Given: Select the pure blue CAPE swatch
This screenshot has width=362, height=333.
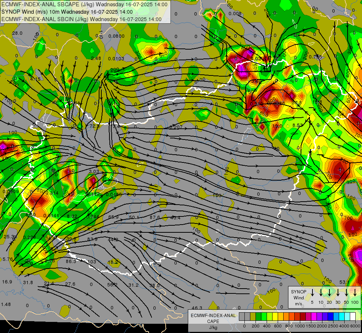Looking at the screenshot, I should tap(331, 316).
